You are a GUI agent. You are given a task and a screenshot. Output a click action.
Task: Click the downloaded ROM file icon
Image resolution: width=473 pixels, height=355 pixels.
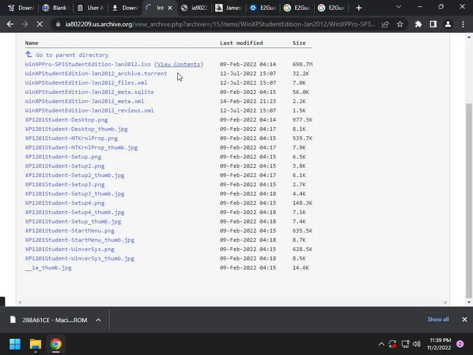coord(12,320)
